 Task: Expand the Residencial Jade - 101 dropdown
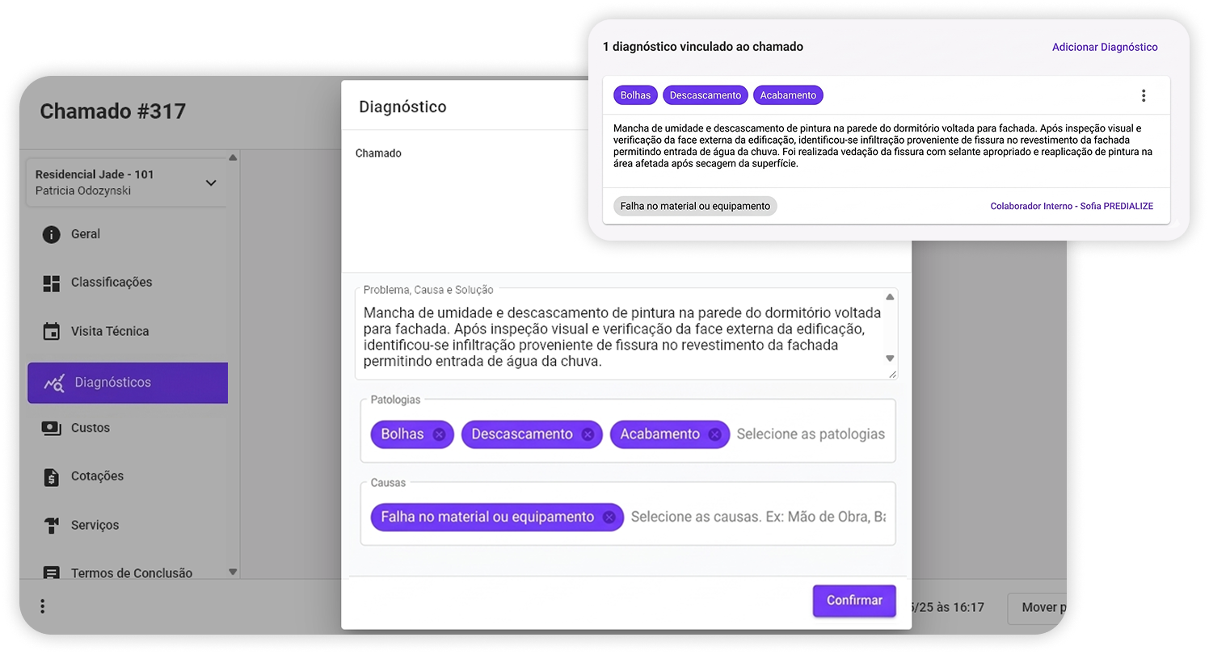click(x=211, y=182)
